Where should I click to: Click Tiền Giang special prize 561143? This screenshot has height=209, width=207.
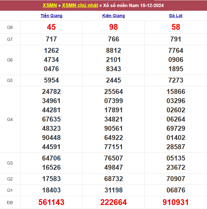(51, 202)
